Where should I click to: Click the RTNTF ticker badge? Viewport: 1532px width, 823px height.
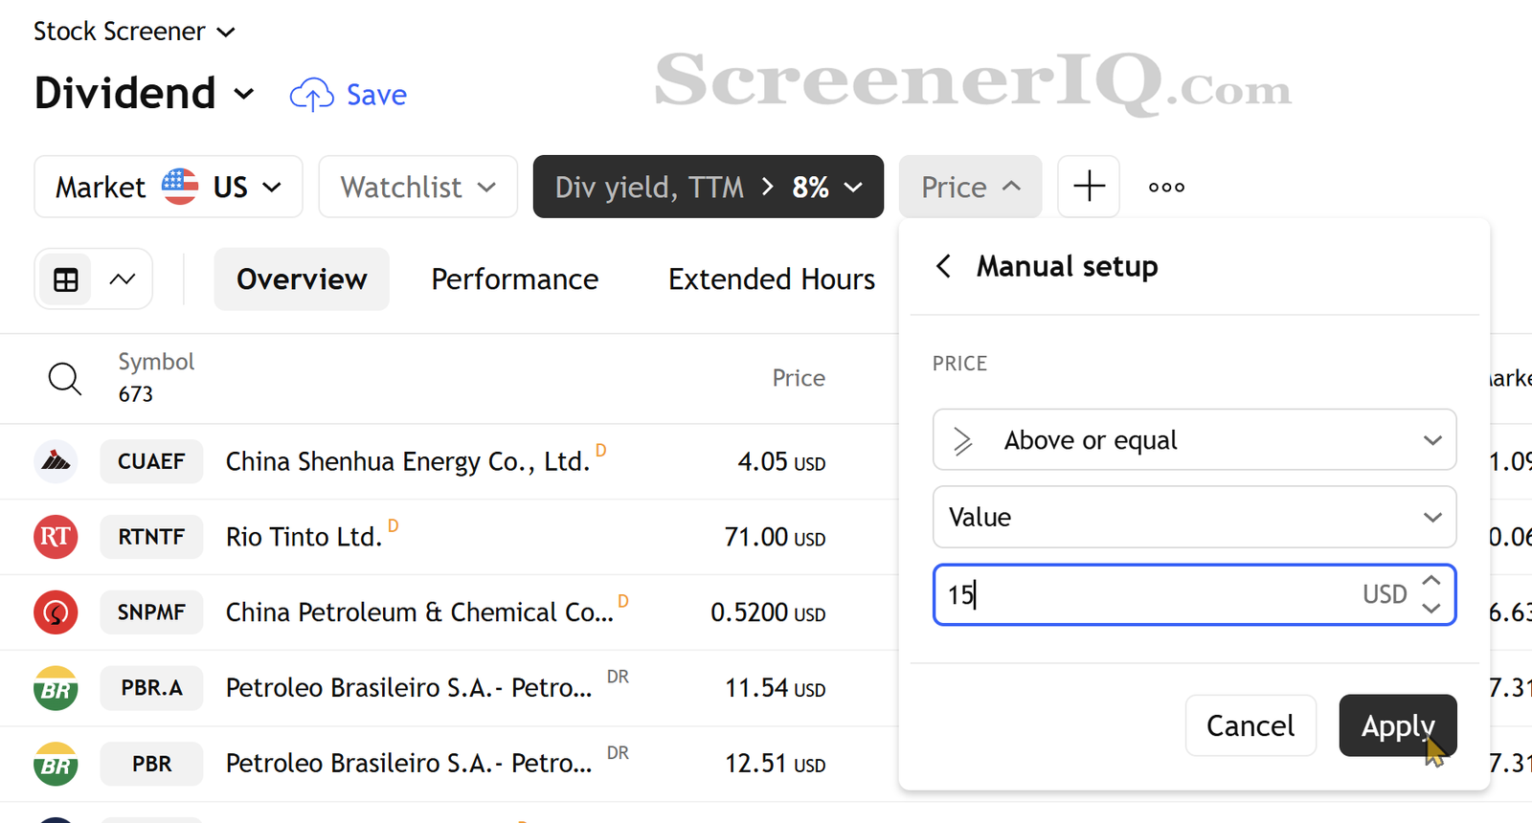tap(151, 537)
